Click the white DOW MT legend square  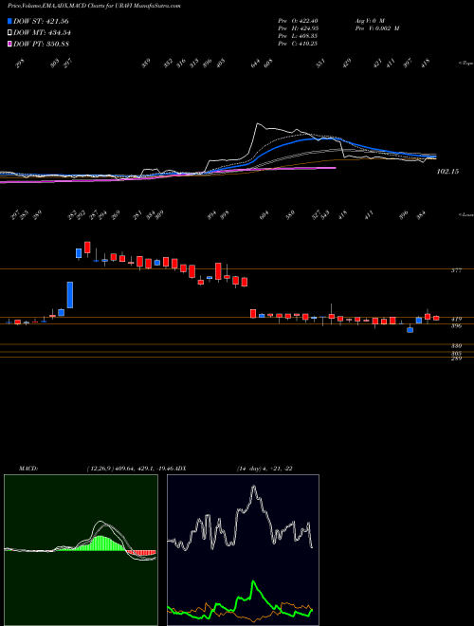click(x=9, y=32)
